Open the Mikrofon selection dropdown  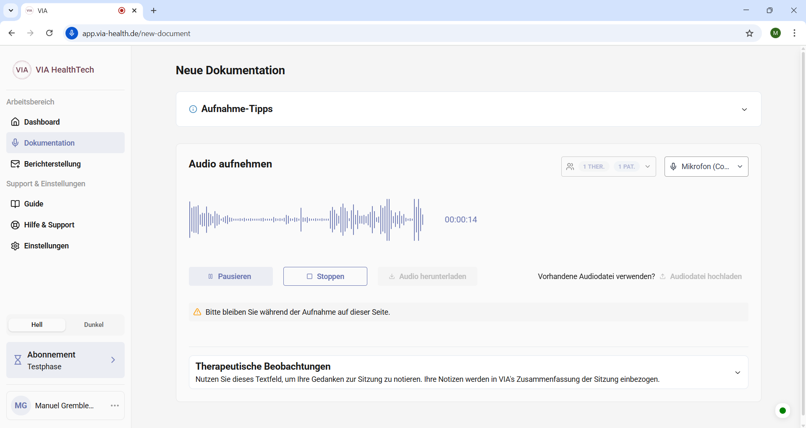(706, 167)
